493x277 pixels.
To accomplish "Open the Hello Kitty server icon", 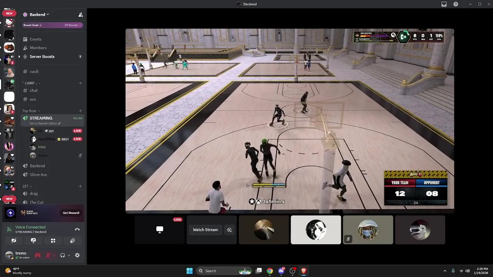I will pos(9,23).
